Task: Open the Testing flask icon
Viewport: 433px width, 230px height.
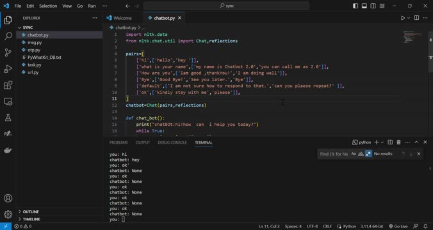Action: 8,118
